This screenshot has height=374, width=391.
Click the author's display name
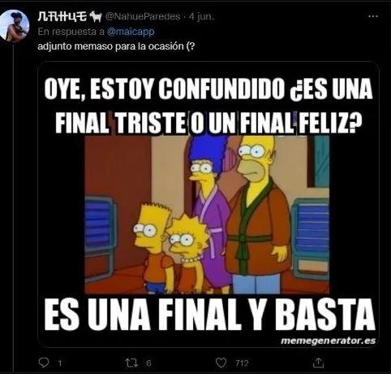coord(62,16)
